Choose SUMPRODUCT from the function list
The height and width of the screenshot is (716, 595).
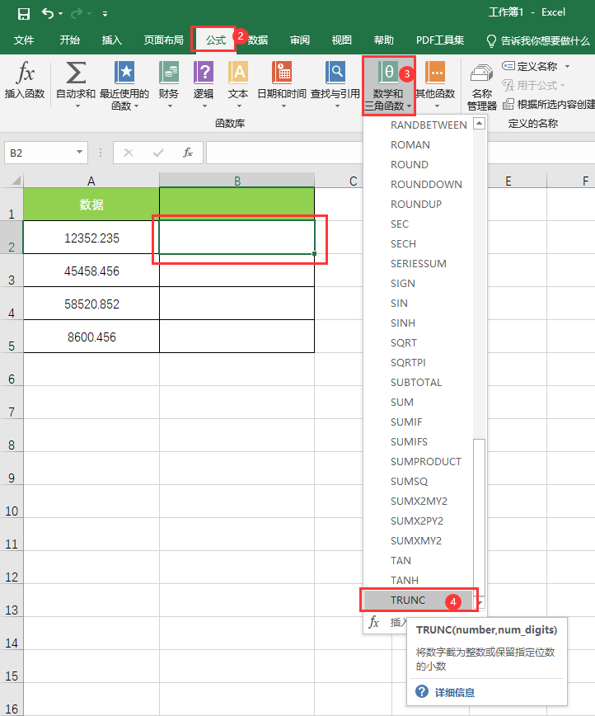click(418, 462)
